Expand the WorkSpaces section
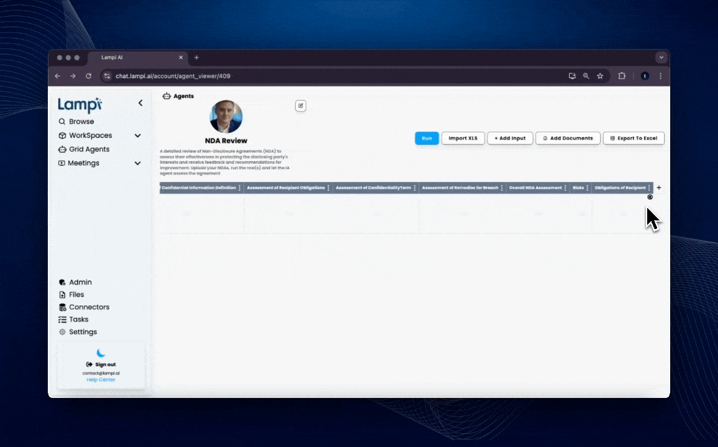This screenshot has height=447, width=718. coord(137,135)
